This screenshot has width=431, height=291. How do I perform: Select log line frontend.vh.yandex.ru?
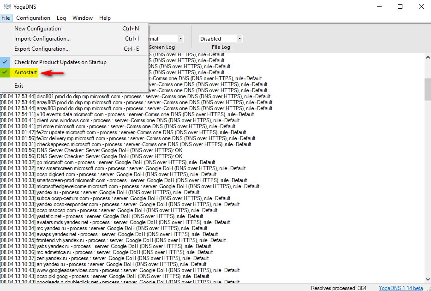click(113, 240)
